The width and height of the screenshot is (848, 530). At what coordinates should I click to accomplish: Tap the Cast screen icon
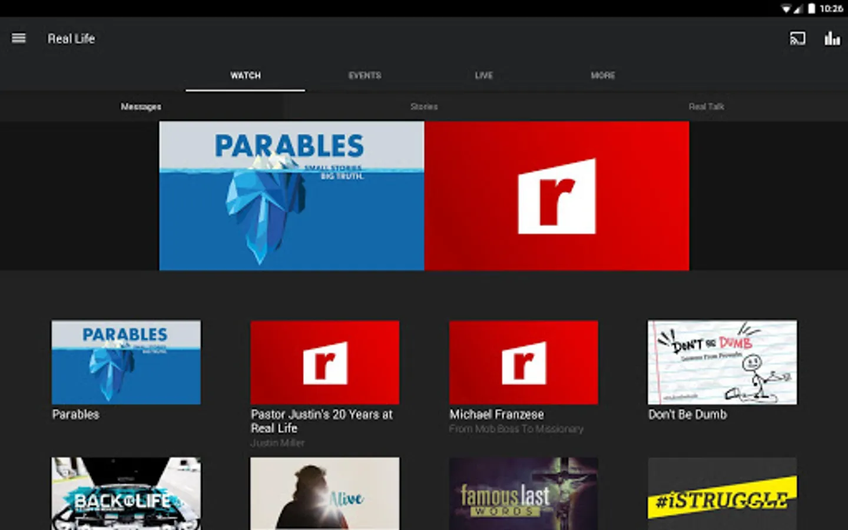pos(797,39)
